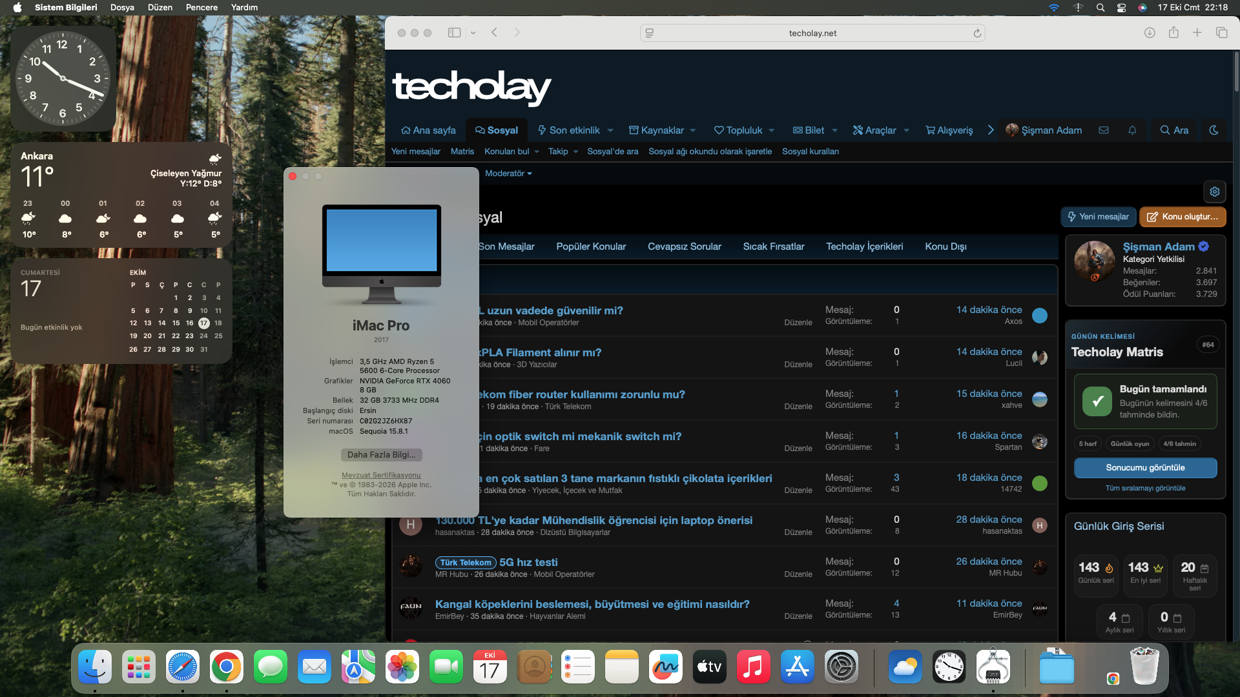Click the techolay logo
Screen dimensions: 1240x697
(x=471, y=88)
